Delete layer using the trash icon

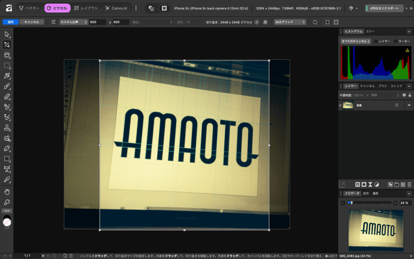pos(409,185)
